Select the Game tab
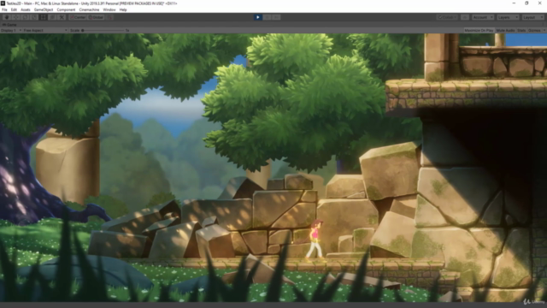Viewport: 547px width, 308px height. coord(9,25)
